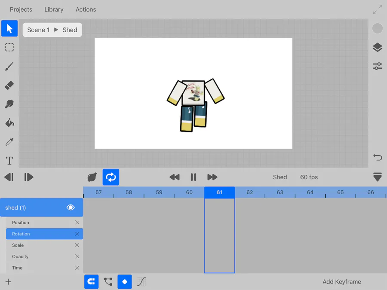Jump to frame 60 on timeline
The height and width of the screenshot is (290, 387).
click(189, 192)
